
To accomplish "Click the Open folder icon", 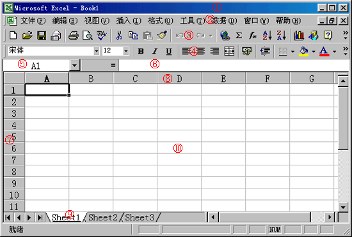I will (x=28, y=35).
